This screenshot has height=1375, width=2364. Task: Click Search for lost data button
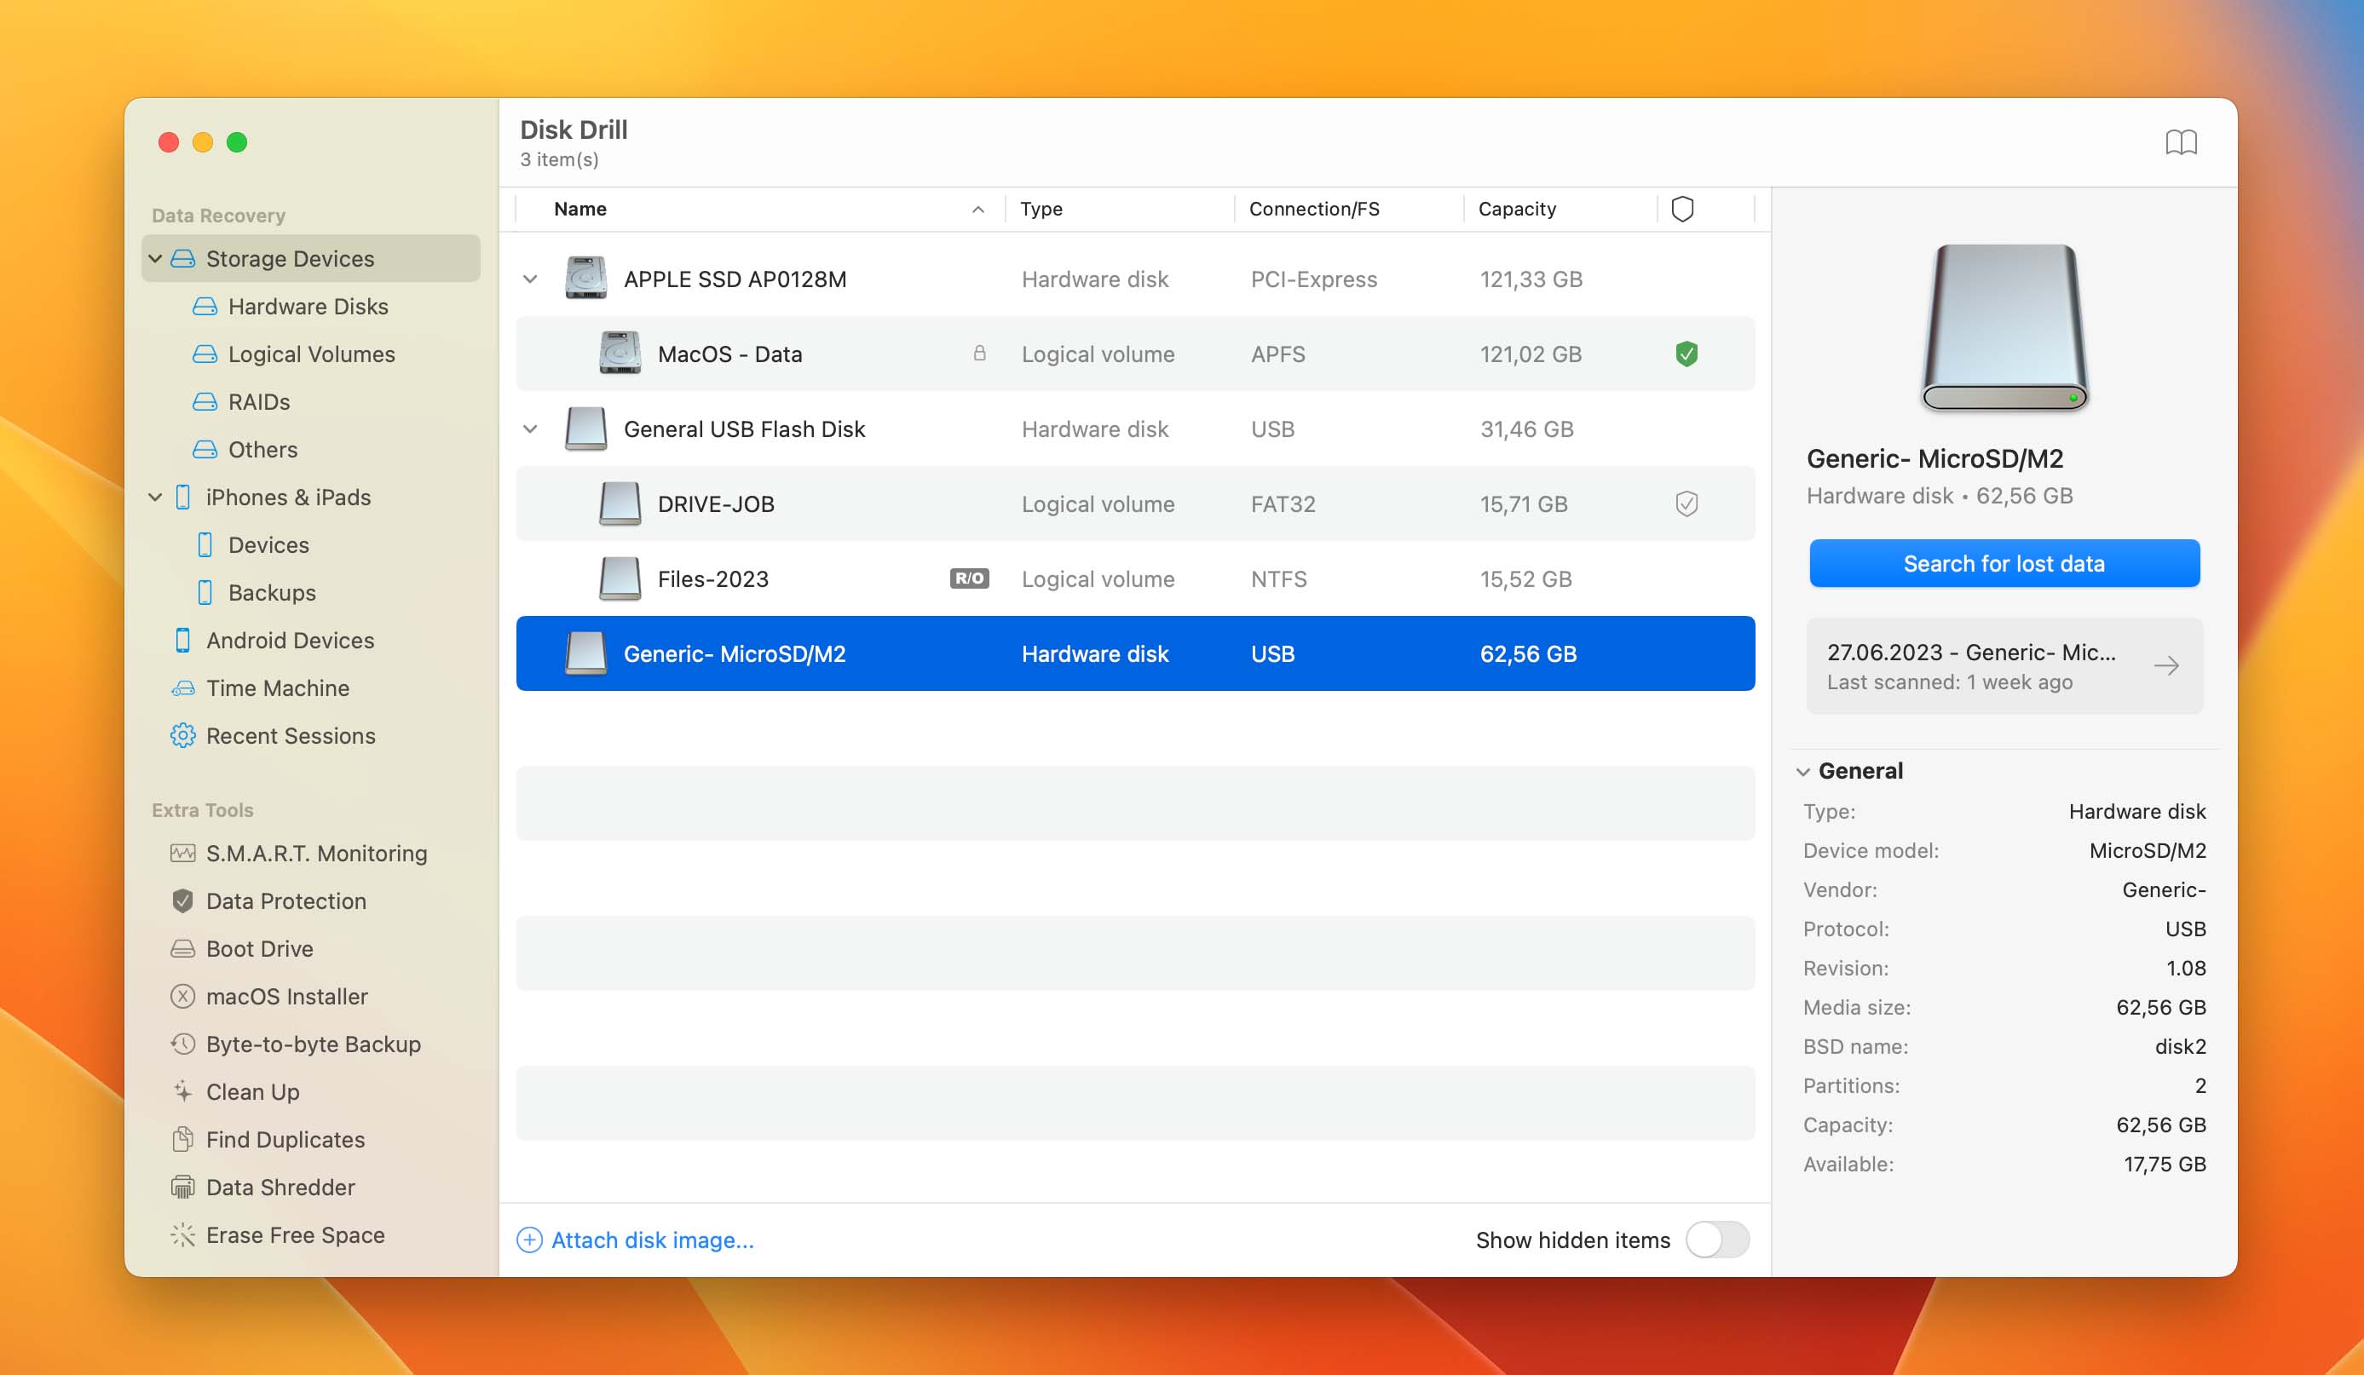(x=2004, y=564)
